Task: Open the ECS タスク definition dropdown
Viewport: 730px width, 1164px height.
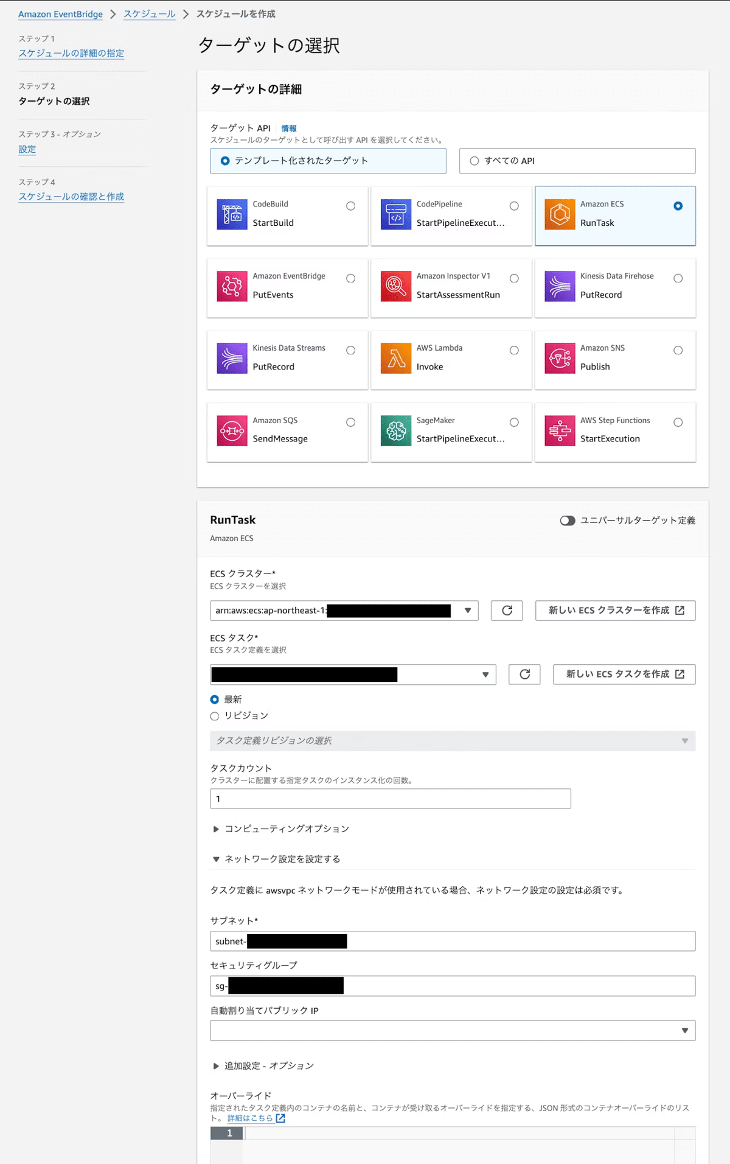Action: 353,675
